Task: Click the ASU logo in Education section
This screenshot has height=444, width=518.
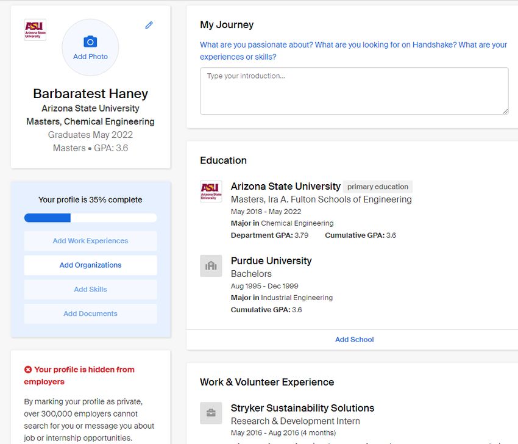Action: [x=211, y=191]
